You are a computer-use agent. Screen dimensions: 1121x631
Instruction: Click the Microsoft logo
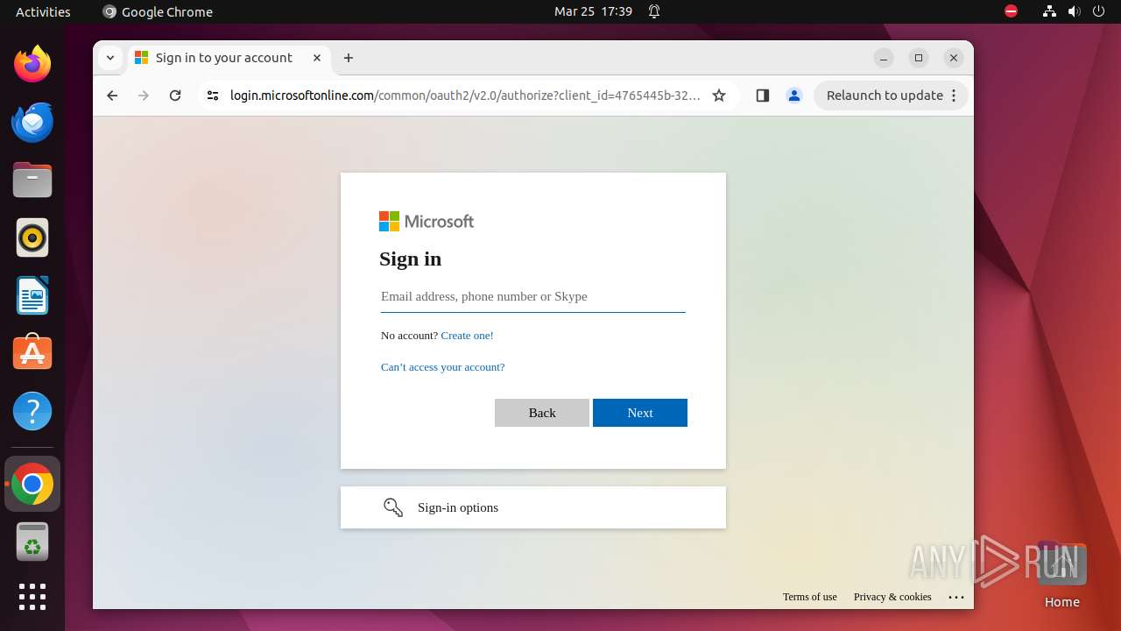pos(427,222)
